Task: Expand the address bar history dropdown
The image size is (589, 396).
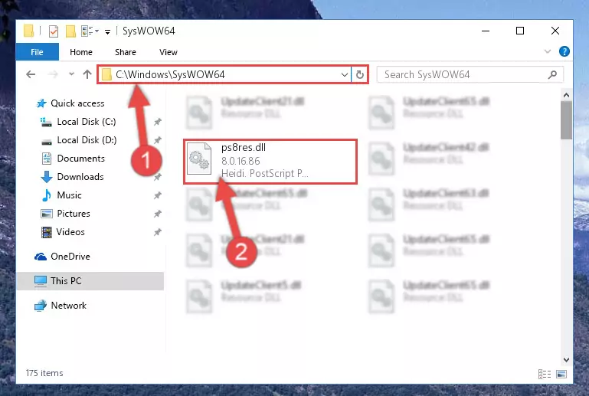Action: click(x=344, y=75)
